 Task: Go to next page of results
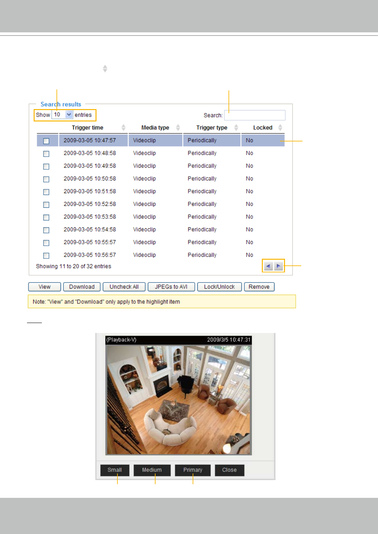[x=278, y=266]
